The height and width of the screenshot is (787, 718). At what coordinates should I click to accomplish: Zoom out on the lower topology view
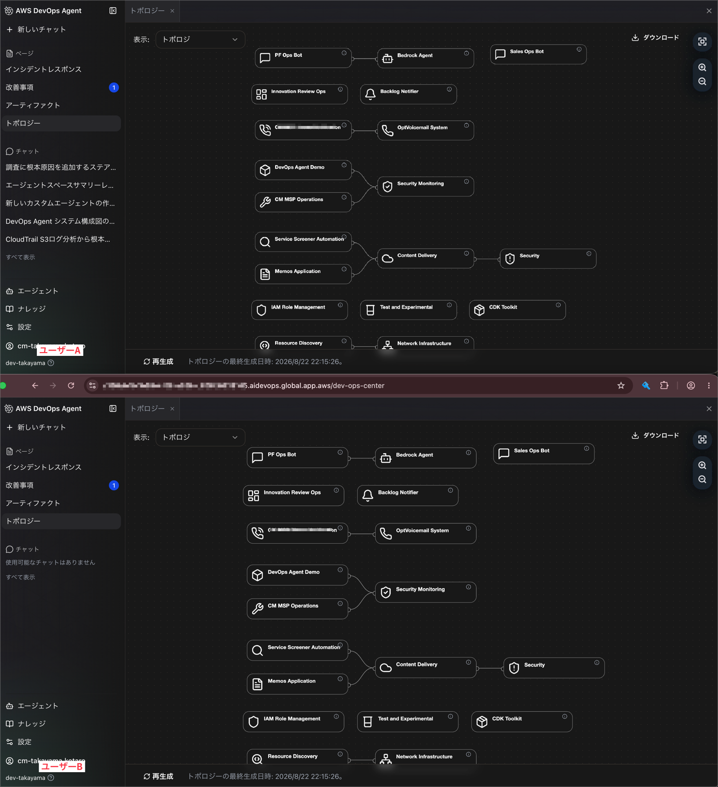coord(702,479)
